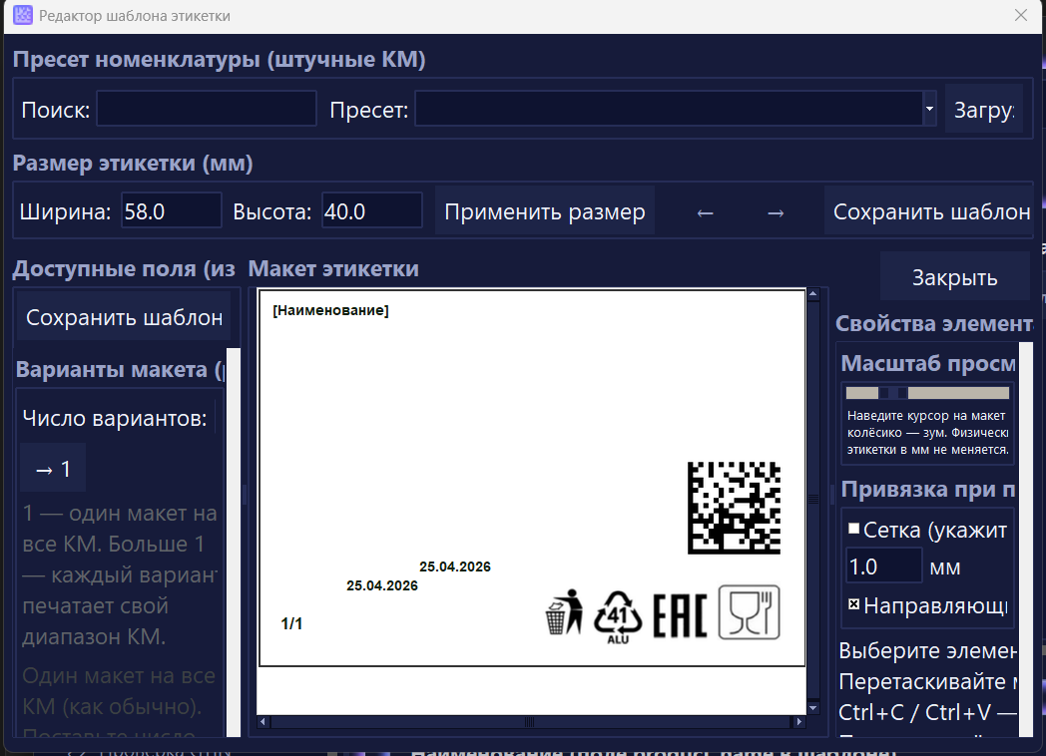Click the Ширина width field 58.0
The image size is (1046, 756).
click(x=171, y=210)
